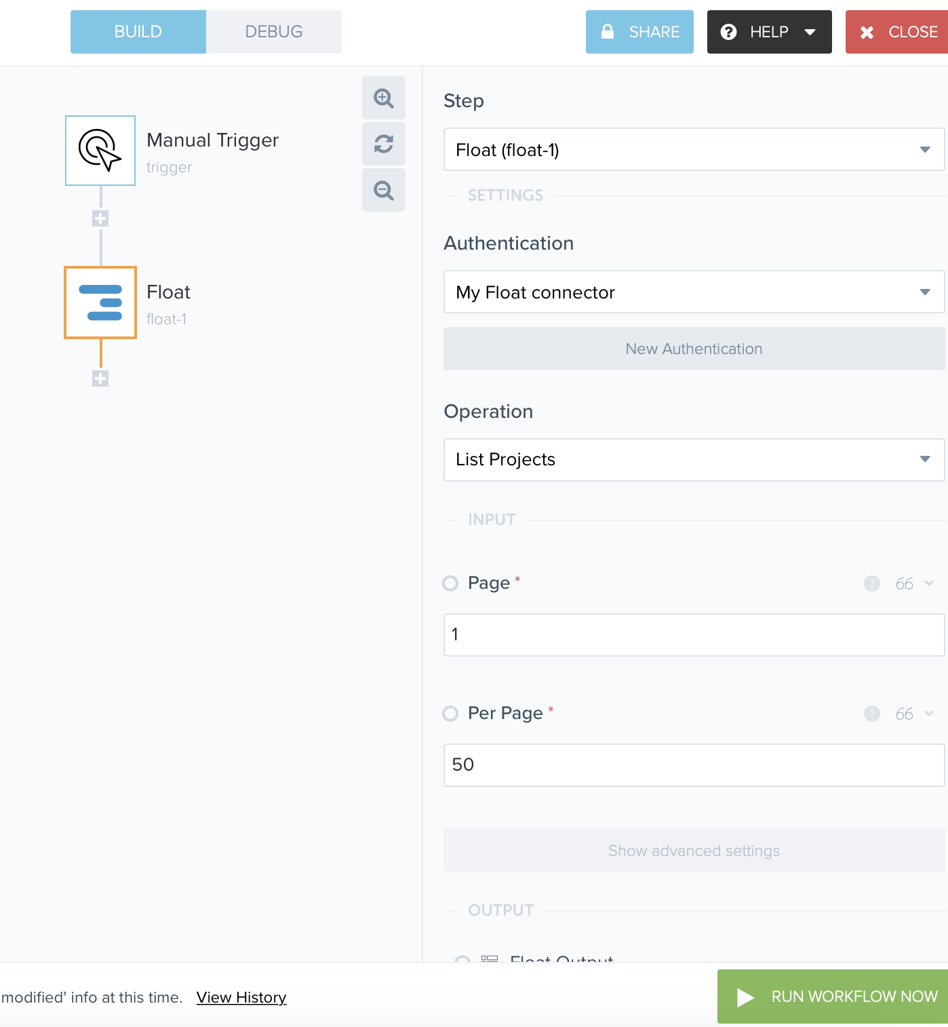Add a step below the Float node
Screen dimensions: 948x1027
tap(100, 379)
